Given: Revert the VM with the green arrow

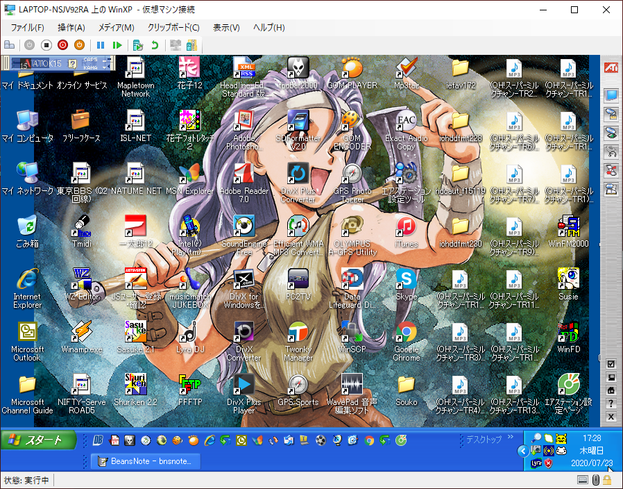Looking at the screenshot, I should pyautogui.click(x=155, y=45).
